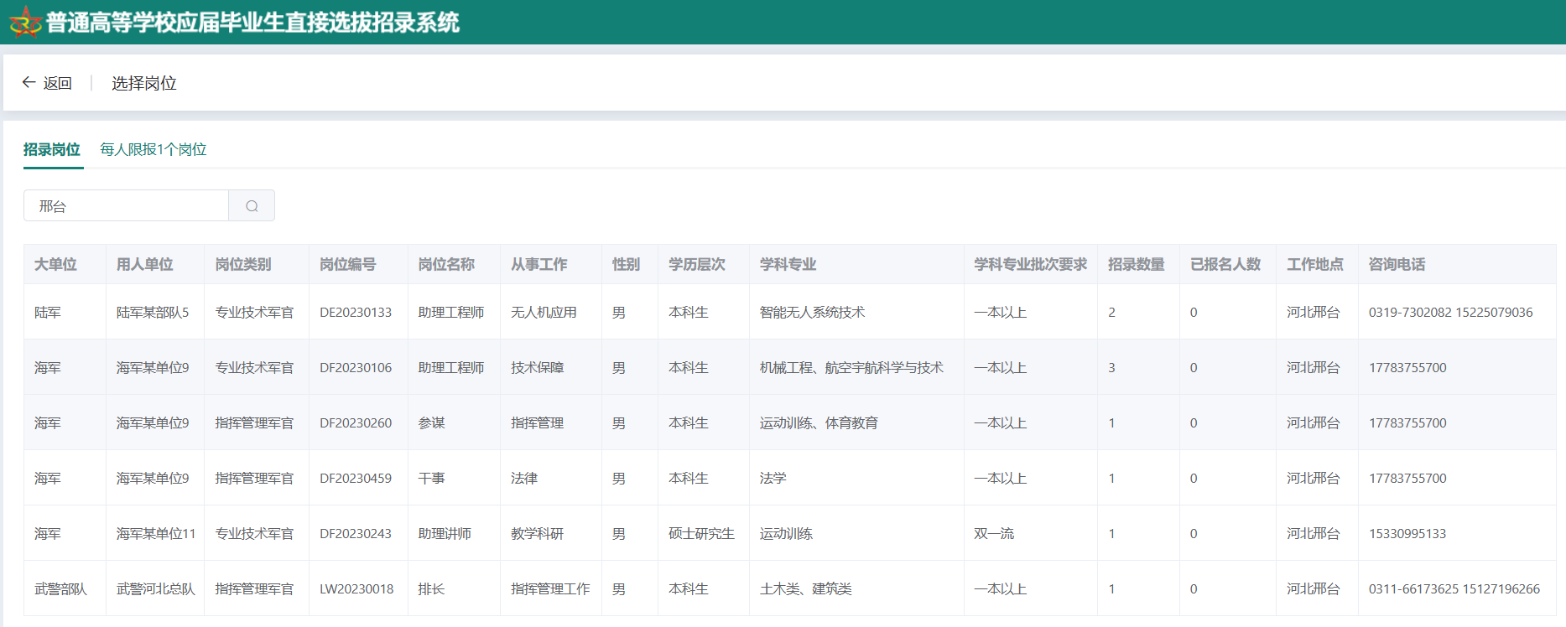Focus the search field containing 邢台

tap(126, 206)
